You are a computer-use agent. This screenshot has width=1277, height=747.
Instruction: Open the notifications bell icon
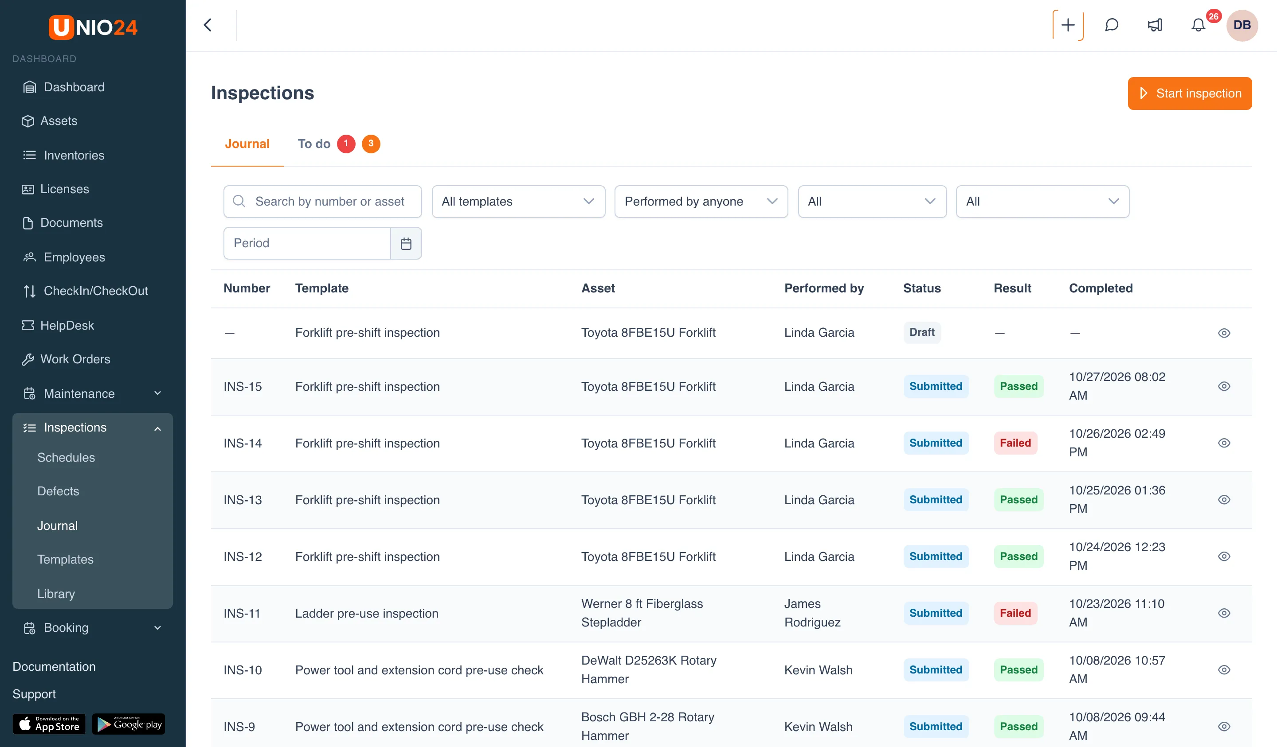[x=1198, y=25]
